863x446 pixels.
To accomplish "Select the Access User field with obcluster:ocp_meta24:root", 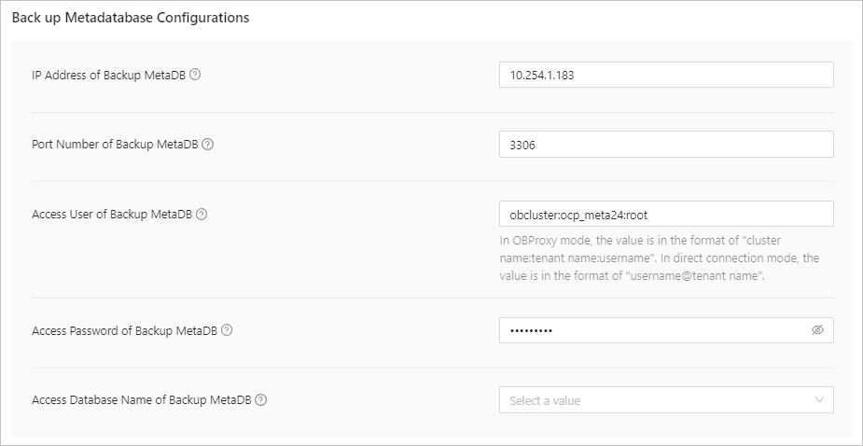I will click(x=666, y=214).
